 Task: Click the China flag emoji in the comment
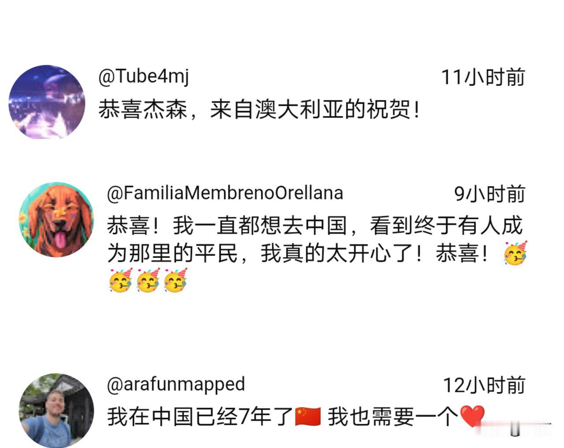[308, 416]
